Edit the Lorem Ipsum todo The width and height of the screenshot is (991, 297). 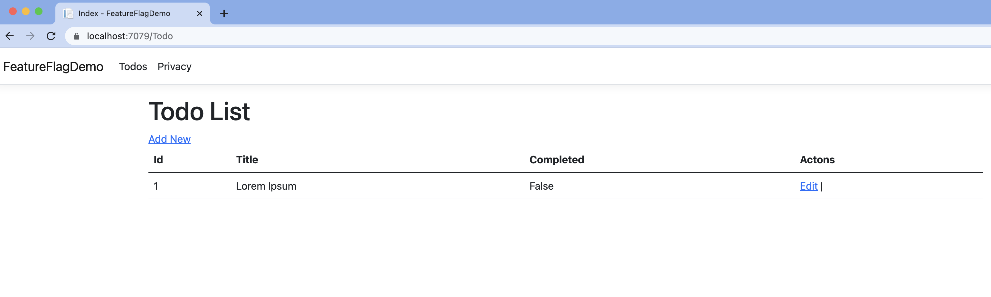point(808,186)
